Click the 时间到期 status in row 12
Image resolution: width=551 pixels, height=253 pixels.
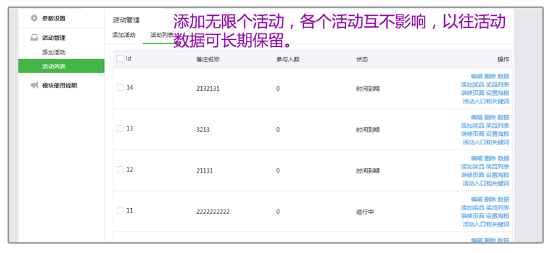pos(368,171)
